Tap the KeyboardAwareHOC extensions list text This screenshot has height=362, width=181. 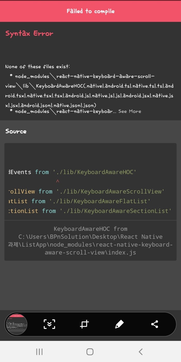click(x=89, y=91)
